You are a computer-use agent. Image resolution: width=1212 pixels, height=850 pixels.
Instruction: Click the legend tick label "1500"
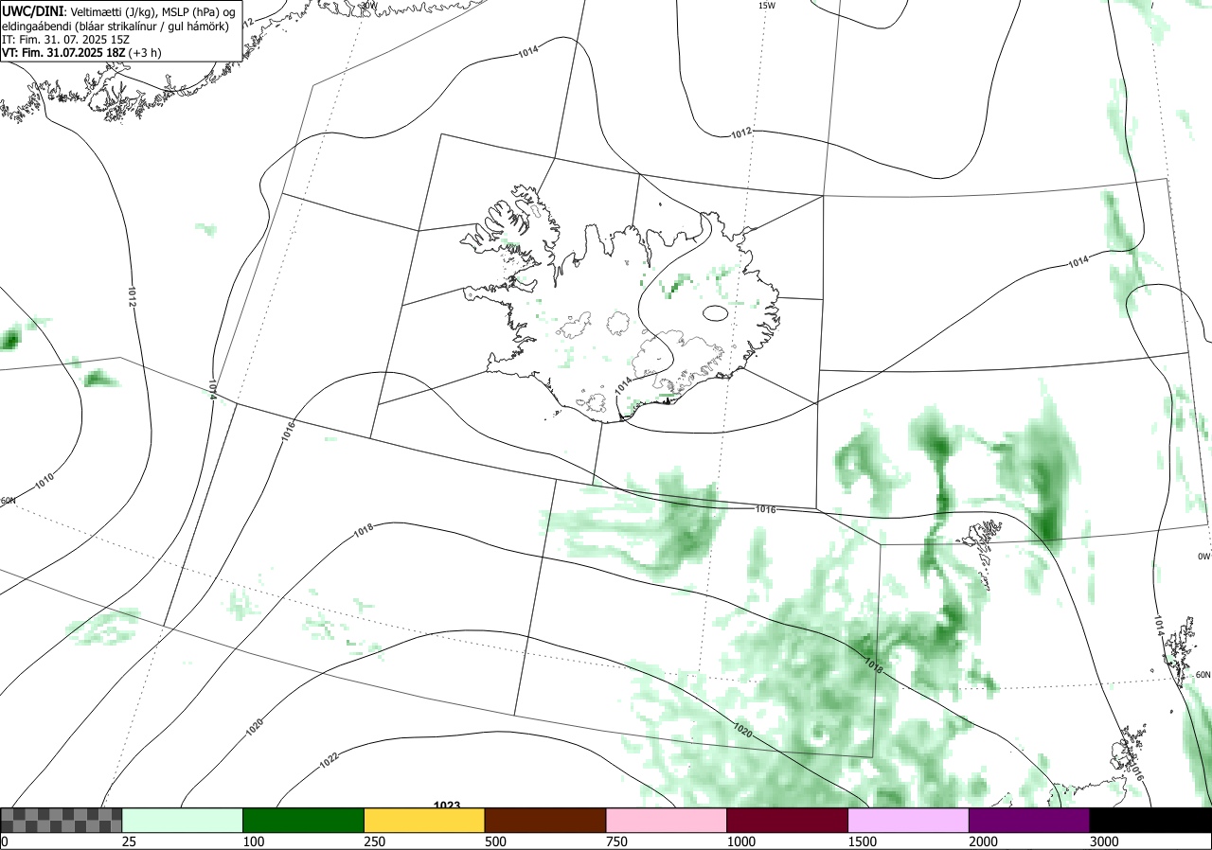[862, 841]
